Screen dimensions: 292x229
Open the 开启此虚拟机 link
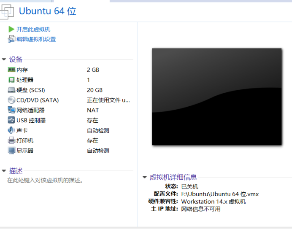tap(33, 30)
